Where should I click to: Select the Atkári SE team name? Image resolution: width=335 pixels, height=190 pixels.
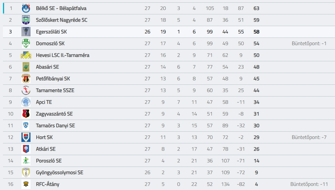click(x=46, y=149)
